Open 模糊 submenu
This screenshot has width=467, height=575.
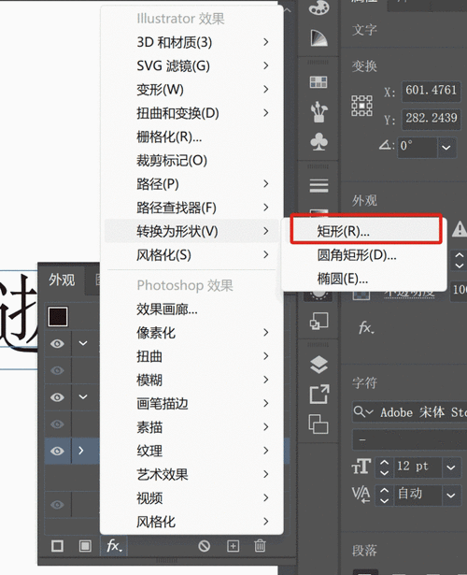tap(191, 380)
